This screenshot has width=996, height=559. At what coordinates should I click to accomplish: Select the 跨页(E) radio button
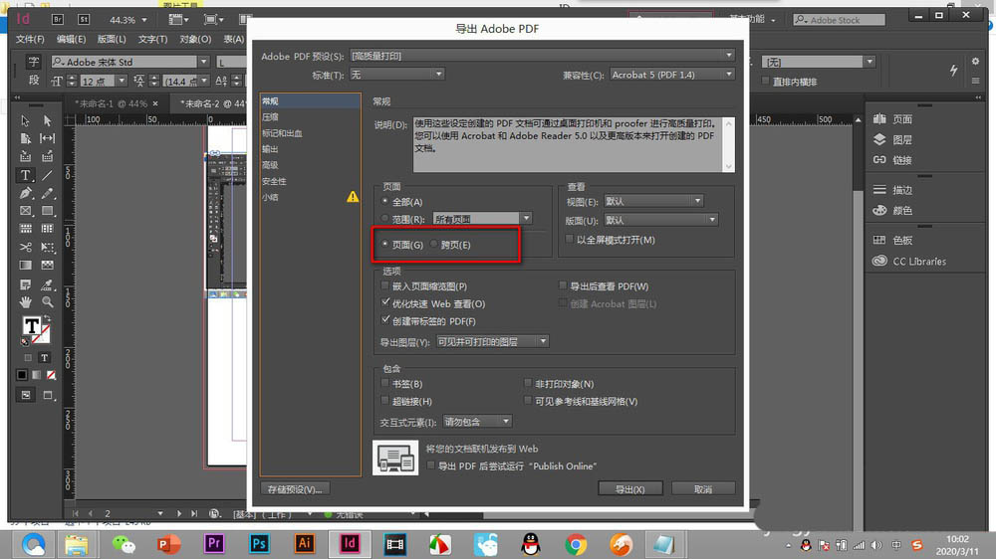(x=434, y=245)
